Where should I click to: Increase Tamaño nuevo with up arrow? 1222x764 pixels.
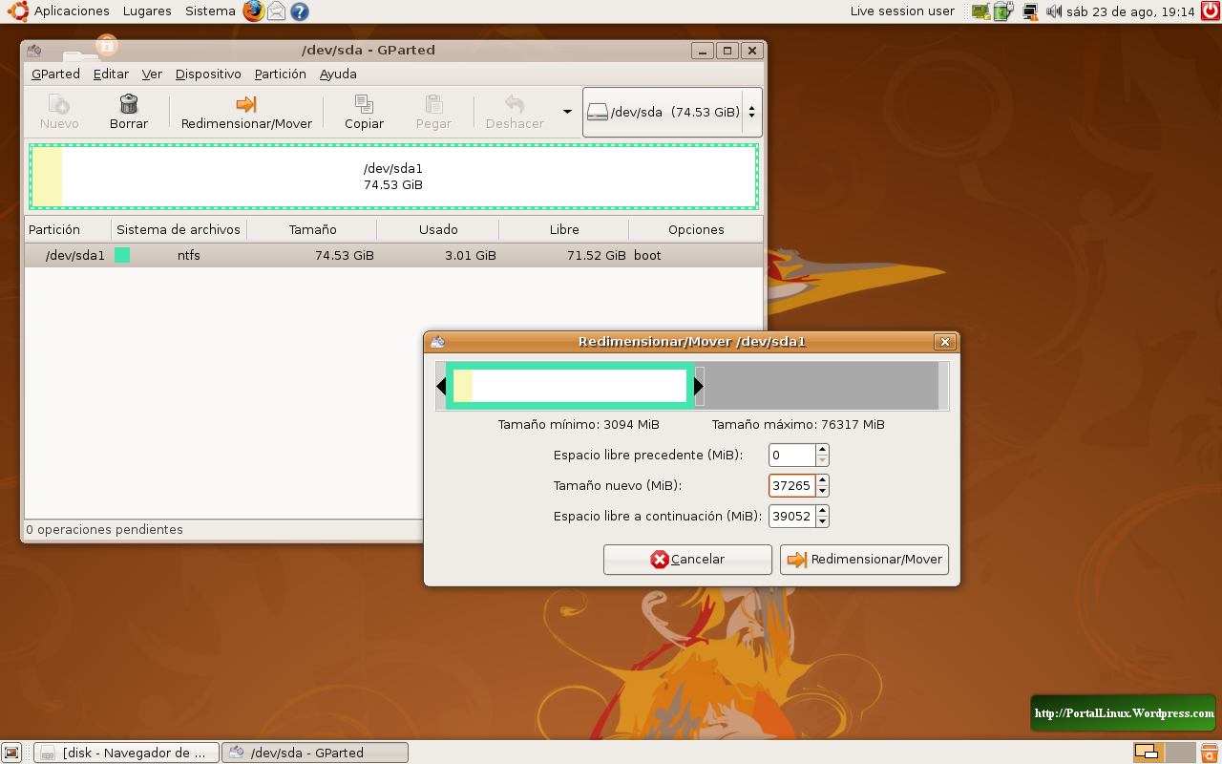[x=823, y=479]
